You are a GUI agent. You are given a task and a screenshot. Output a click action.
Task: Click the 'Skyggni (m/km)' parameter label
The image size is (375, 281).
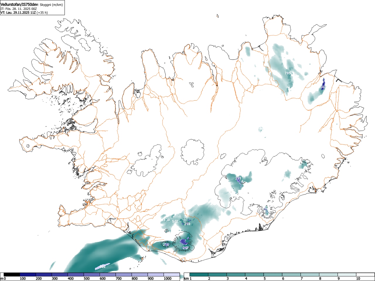click(x=51, y=5)
